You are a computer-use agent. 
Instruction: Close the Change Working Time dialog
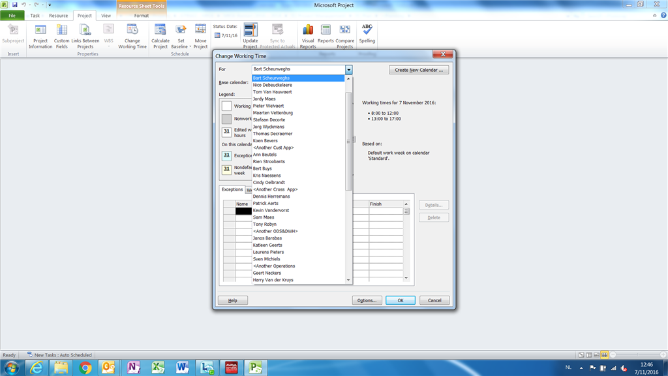point(443,54)
